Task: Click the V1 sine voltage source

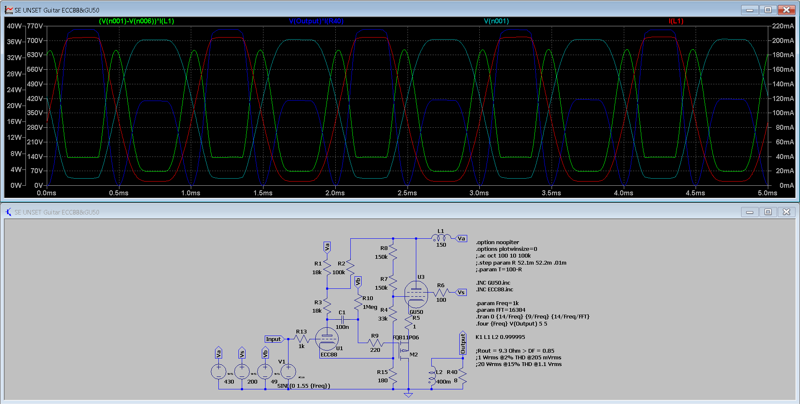Action: click(288, 371)
